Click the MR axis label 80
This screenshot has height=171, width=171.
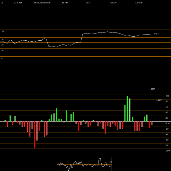click(x=167, y=102)
